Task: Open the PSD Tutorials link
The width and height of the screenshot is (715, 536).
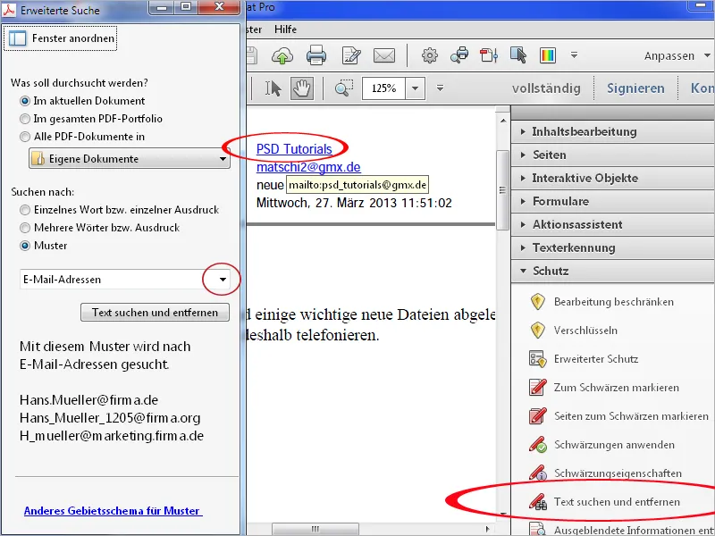Action: [x=294, y=149]
